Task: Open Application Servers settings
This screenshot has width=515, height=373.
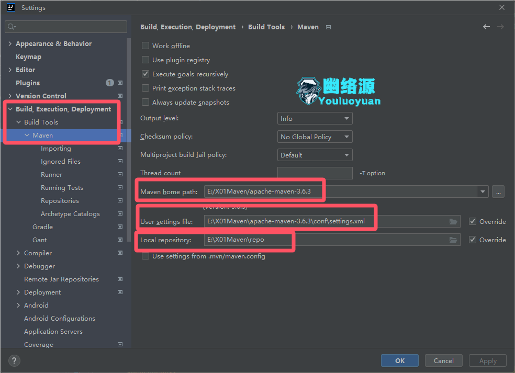Action: tap(53, 332)
